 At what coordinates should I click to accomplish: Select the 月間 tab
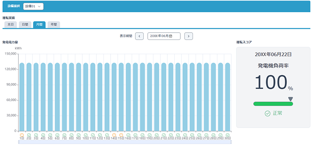tap(39, 24)
